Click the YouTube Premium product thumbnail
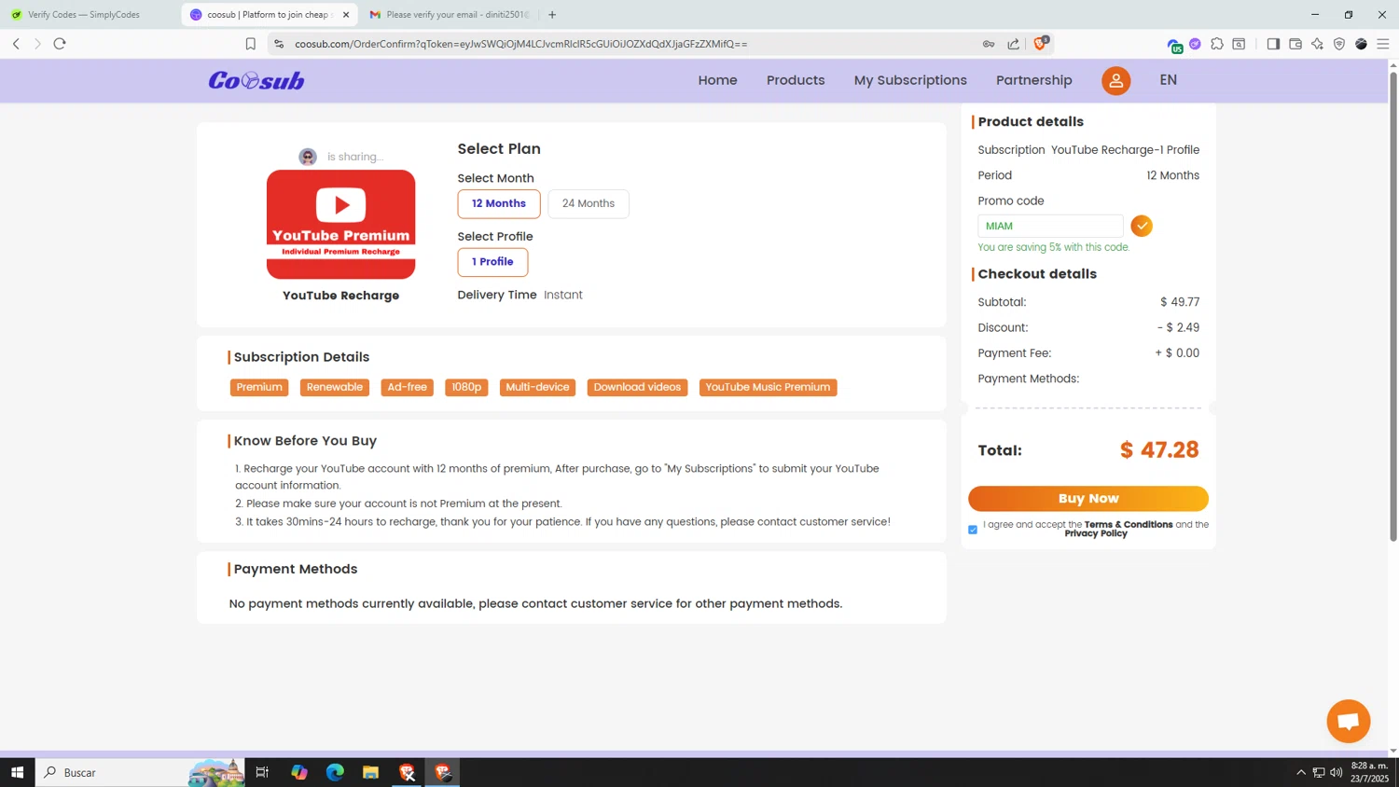The height and width of the screenshot is (787, 1399). [341, 224]
